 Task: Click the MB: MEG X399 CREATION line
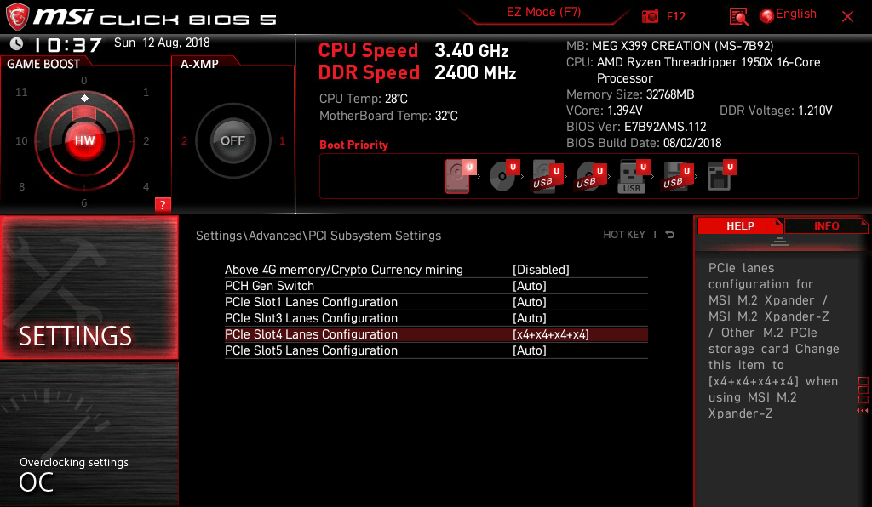click(669, 46)
